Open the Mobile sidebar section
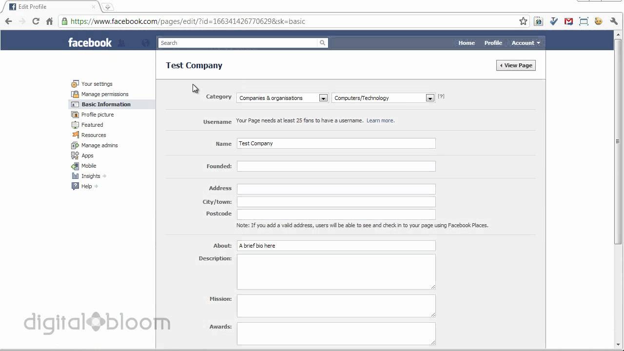The image size is (624, 351). 89,166
